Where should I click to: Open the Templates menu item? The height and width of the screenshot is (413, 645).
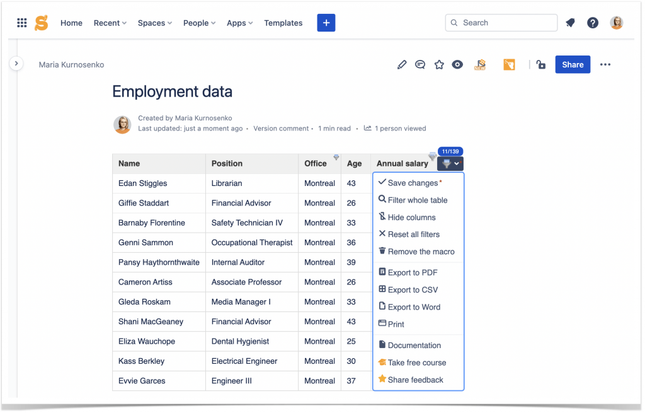(283, 23)
